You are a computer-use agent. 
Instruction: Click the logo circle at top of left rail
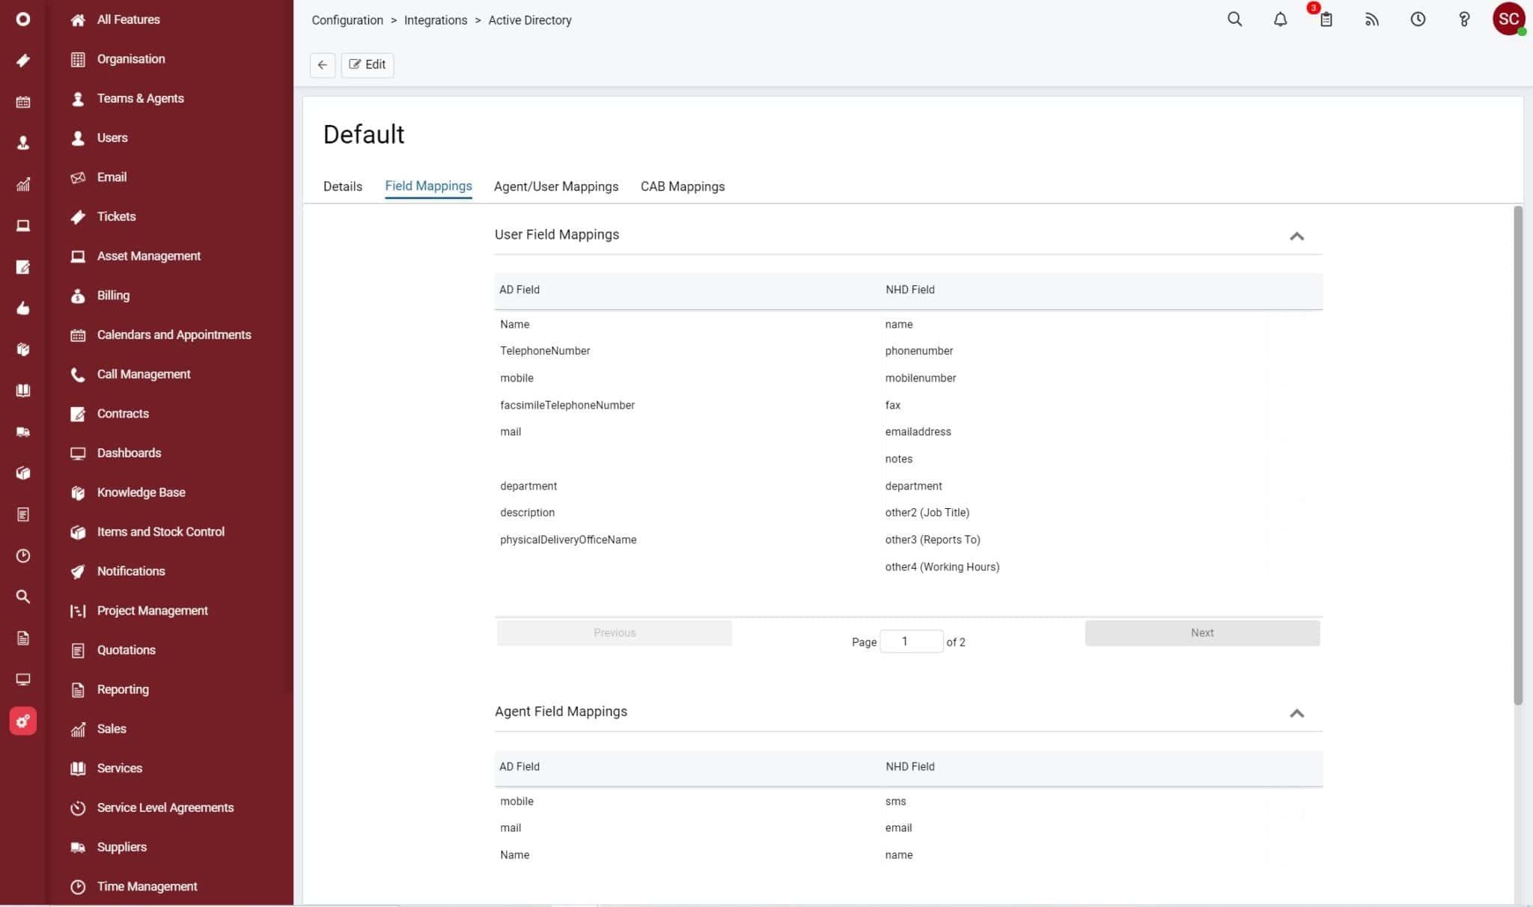click(x=23, y=19)
